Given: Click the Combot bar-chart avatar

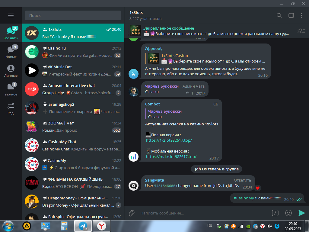Looking at the screenshot, I should tap(134, 157).
